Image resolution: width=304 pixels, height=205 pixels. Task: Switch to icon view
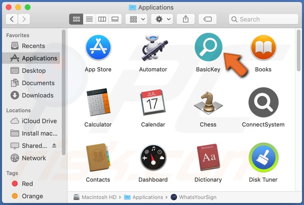click(x=76, y=19)
